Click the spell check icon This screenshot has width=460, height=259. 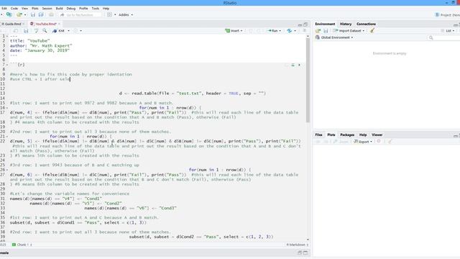[36, 31]
